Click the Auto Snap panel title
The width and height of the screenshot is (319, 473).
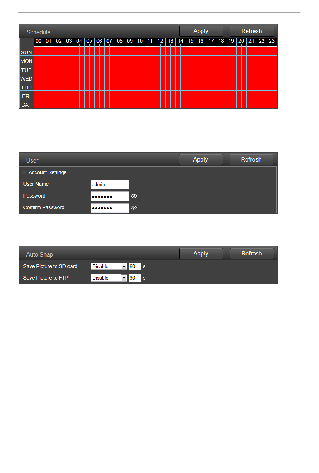pyautogui.click(x=39, y=255)
